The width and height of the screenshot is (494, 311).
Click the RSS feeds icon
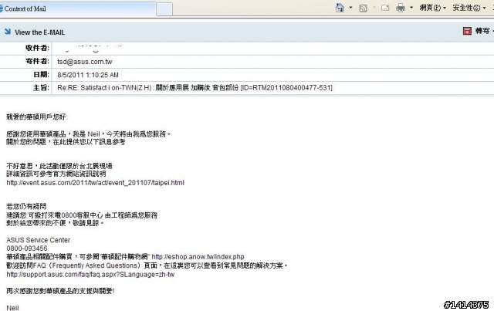[363, 8]
